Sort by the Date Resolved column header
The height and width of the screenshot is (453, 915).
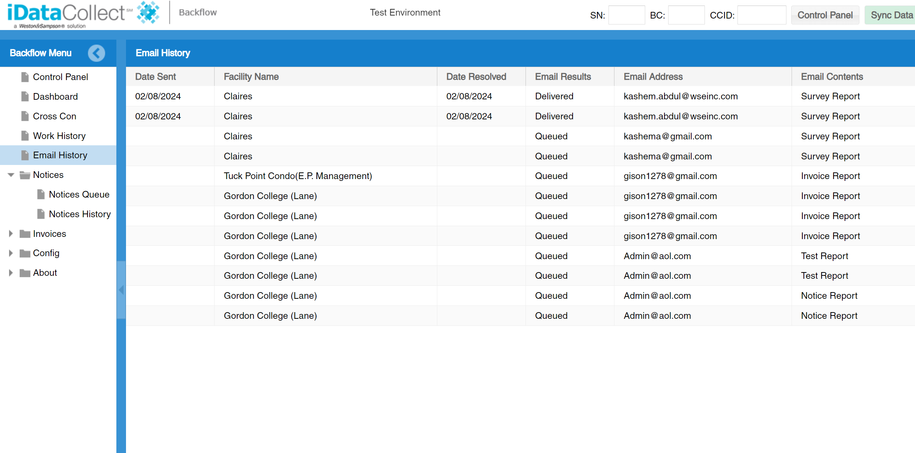coord(481,77)
